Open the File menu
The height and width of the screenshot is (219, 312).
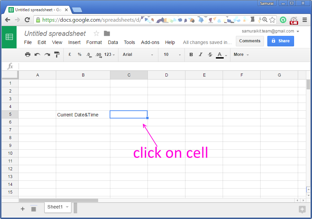(28, 42)
